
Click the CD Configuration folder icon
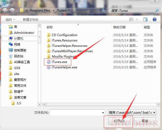point(49,35)
